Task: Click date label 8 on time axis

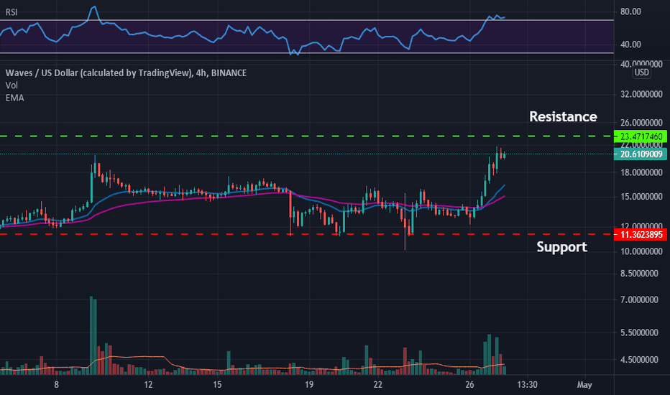Action: [x=56, y=385]
